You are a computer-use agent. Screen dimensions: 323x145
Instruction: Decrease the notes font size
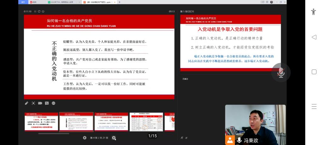click(x=186, y=138)
